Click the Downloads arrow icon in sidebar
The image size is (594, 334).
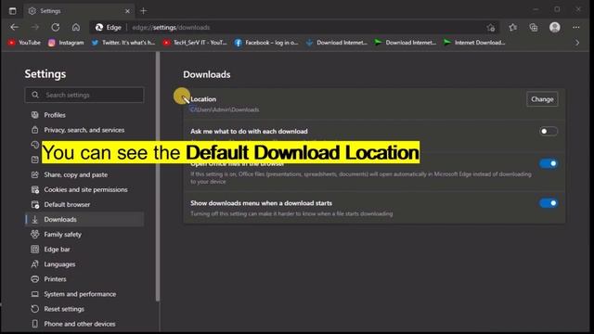(x=35, y=219)
